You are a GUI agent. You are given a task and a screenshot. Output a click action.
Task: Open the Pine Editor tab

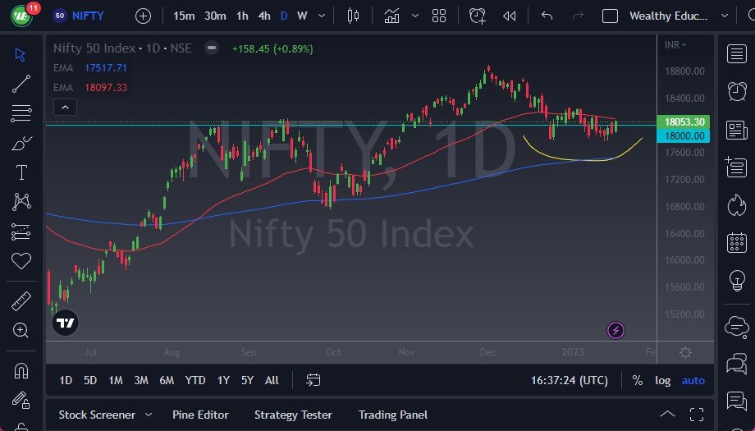[200, 415]
